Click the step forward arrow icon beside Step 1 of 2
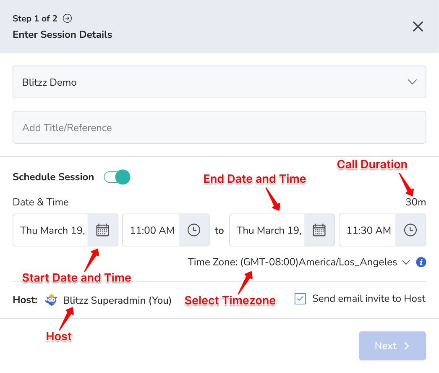This screenshot has width=439, height=373. (x=67, y=18)
